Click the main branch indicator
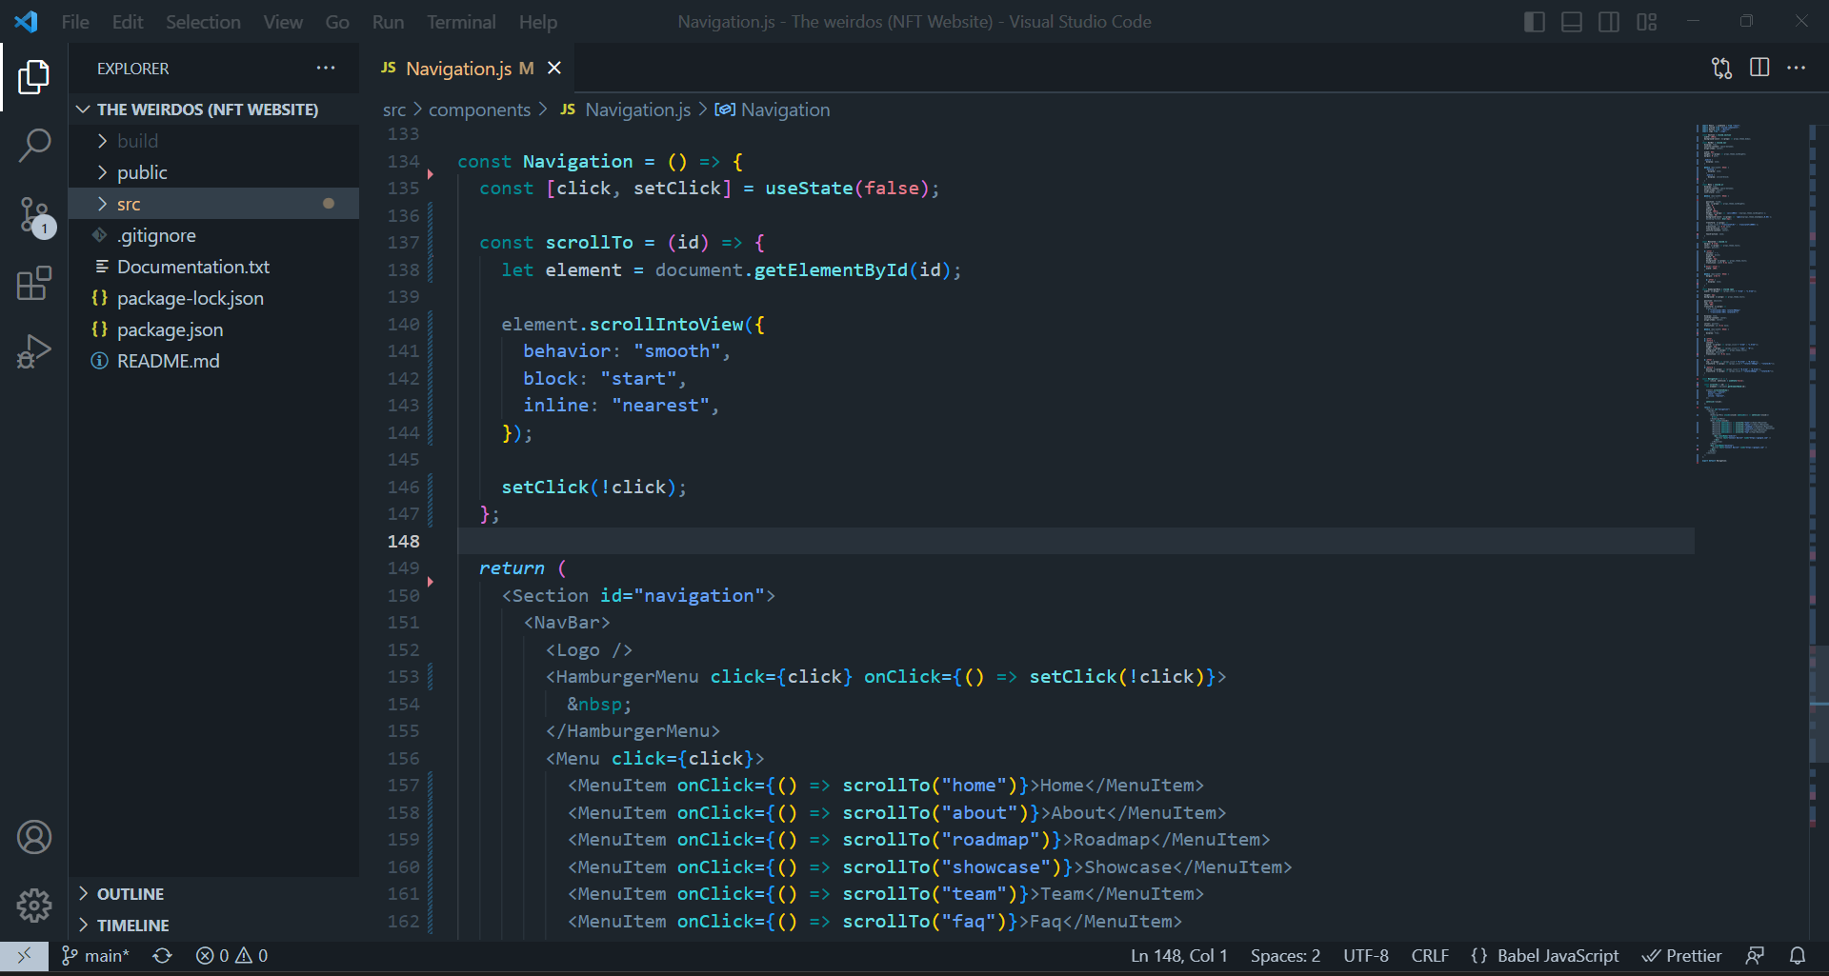The width and height of the screenshot is (1829, 976). click(x=94, y=955)
